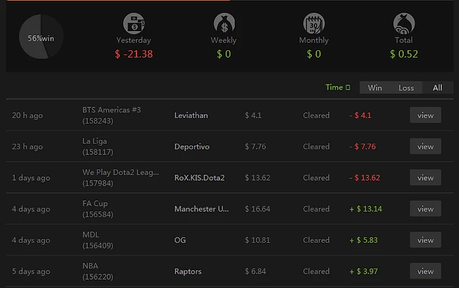Viewport: 459px width, 288px height.
Task: Switch to the Loss filter tab
Action: pos(406,88)
